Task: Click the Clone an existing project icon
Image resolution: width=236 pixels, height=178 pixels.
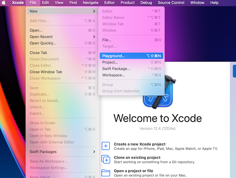Action: coord(106,159)
